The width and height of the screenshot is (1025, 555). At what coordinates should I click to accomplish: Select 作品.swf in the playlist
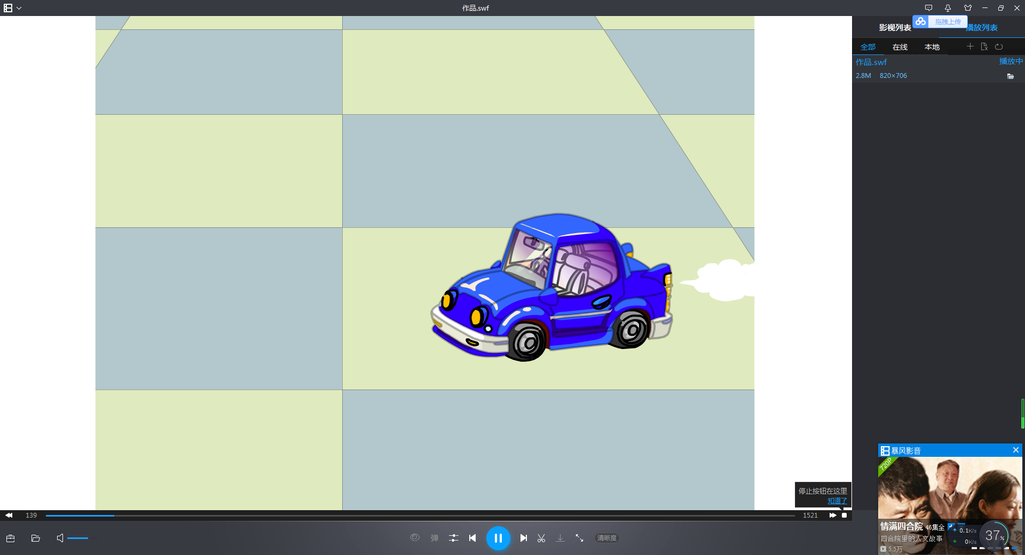click(871, 62)
